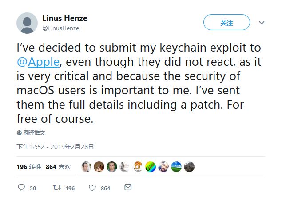Open the orange cartoon cat liker avatar
The height and width of the screenshot is (201, 282).
pos(138,167)
